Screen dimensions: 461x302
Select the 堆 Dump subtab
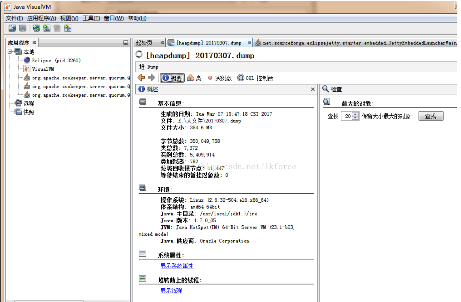(149, 67)
